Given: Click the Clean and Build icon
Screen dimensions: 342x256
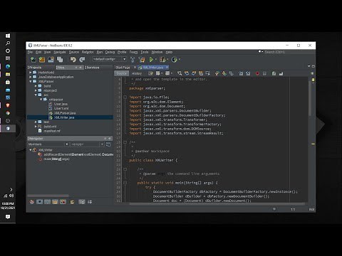Looking at the screenshot, I should (142, 59).
